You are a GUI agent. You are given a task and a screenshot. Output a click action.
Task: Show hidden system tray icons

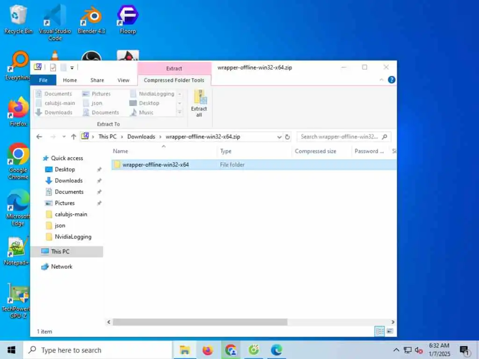396,350
